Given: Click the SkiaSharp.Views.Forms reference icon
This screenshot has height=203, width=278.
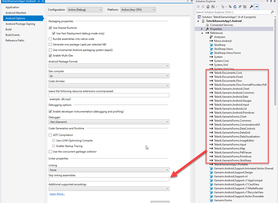Looking at the screenshot, I should pos(211,53).
